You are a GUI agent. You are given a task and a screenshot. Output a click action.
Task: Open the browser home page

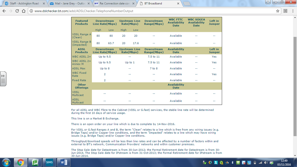tap(23, 11)
